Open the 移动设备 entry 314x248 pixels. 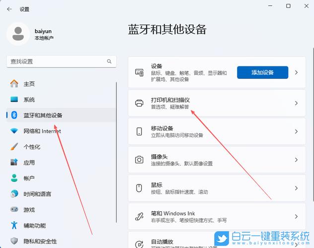tap(217, 131)
